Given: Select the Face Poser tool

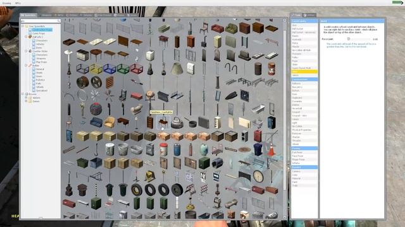Looking at the screenshot, I should 304,156.
